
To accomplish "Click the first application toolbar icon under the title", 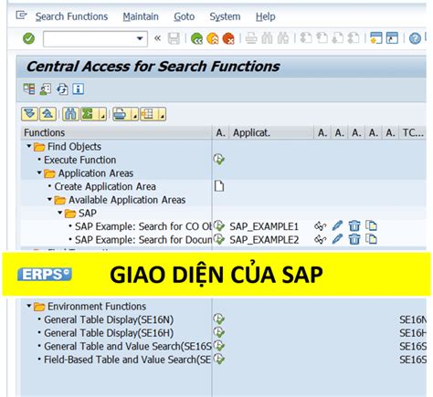I will pos(29,89).
